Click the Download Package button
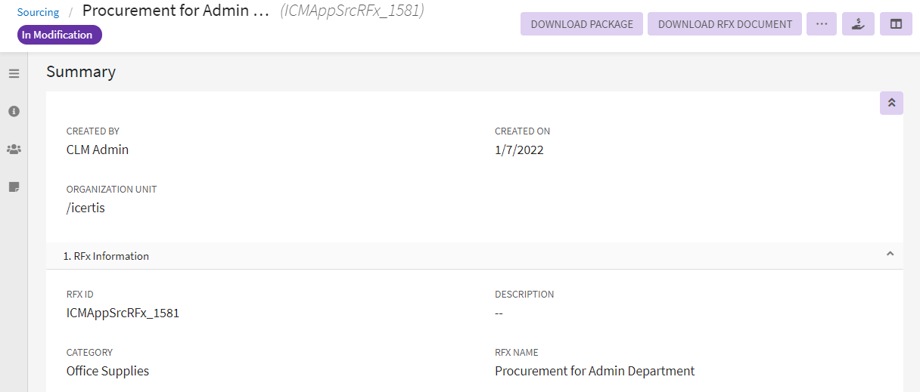This screenshot has height=392, width=920. (582, 24)
